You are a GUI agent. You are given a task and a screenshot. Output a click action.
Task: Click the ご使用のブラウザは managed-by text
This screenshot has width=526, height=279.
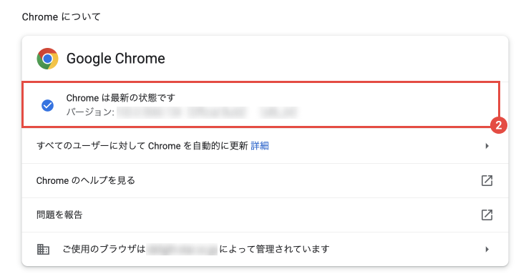pyautogui.click(x=104, y=249)
